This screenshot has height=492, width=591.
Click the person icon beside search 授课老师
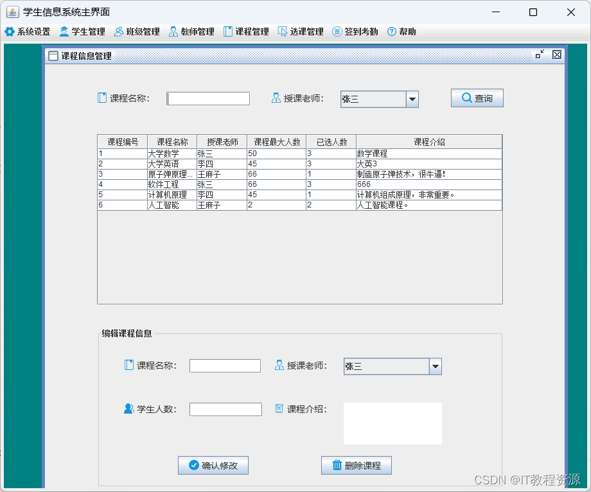point(276,98)
